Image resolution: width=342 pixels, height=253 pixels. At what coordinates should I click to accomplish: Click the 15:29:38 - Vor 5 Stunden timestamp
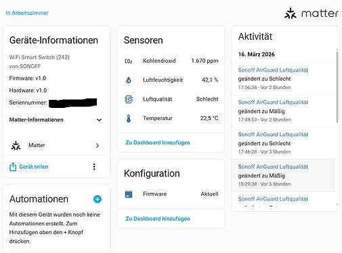pos(264,184)
